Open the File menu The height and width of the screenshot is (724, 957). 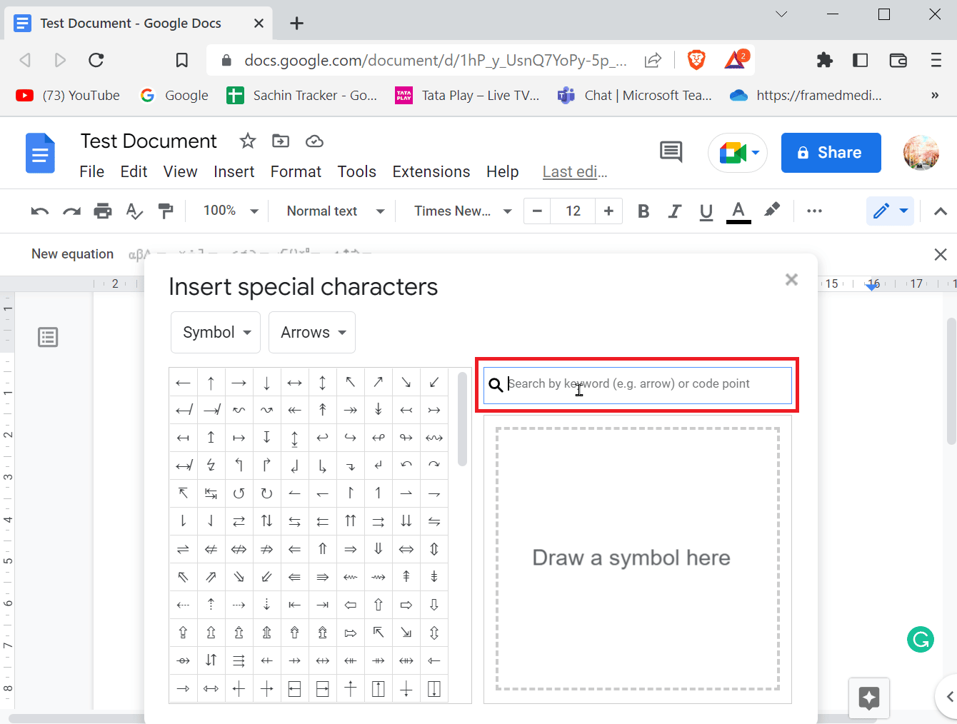(x=92, y=172)
